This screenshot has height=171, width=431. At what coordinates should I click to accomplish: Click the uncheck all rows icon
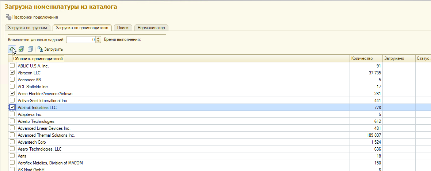pyautogui.click(x=30, y=49)
